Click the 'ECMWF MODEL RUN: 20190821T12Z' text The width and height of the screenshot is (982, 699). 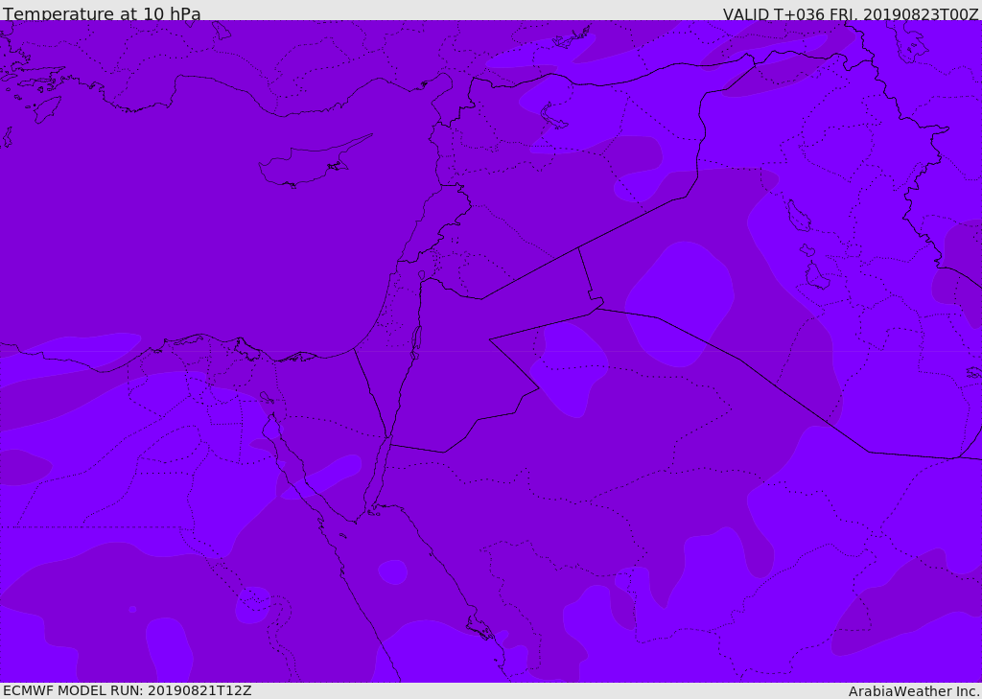[x=128, y=690]
